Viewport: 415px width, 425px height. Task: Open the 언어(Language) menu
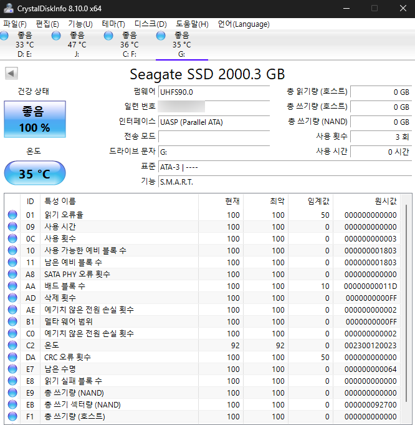[x=244, y=24]
